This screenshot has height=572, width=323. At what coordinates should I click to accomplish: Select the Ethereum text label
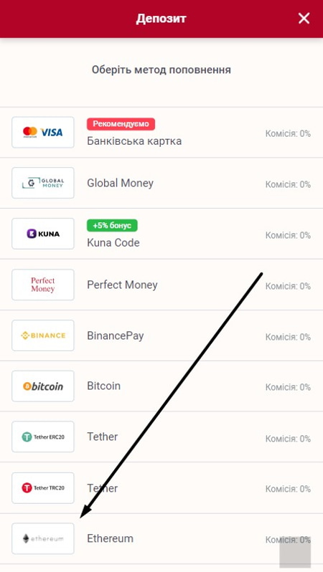point(110,538)
